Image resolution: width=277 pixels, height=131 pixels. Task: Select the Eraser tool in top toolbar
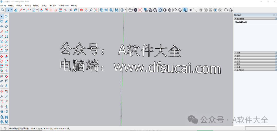pos(16,10)
